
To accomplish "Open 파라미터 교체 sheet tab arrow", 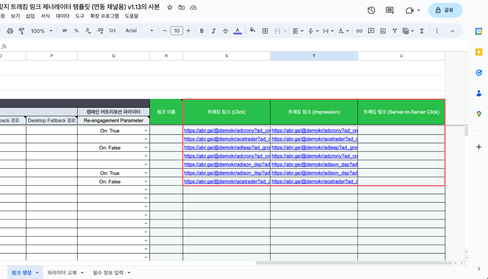I will tap(82, 273).
